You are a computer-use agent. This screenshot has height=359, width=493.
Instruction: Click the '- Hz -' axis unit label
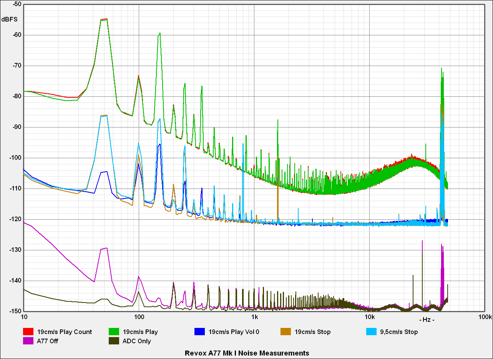pyautogui.click(x=427, y=319)
